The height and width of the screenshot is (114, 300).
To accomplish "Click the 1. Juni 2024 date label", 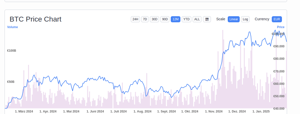I will (x=95, y=111).
